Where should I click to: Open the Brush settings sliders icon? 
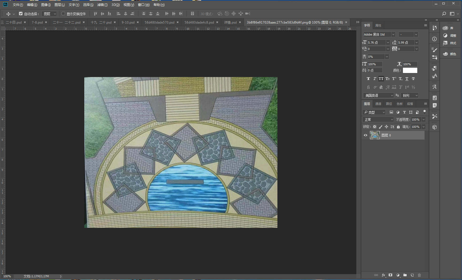tap(434, 57)
